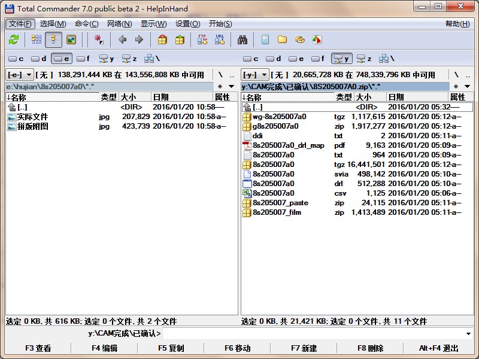Select drive c in right panel

pyautogui.click(x=251, y=59)
